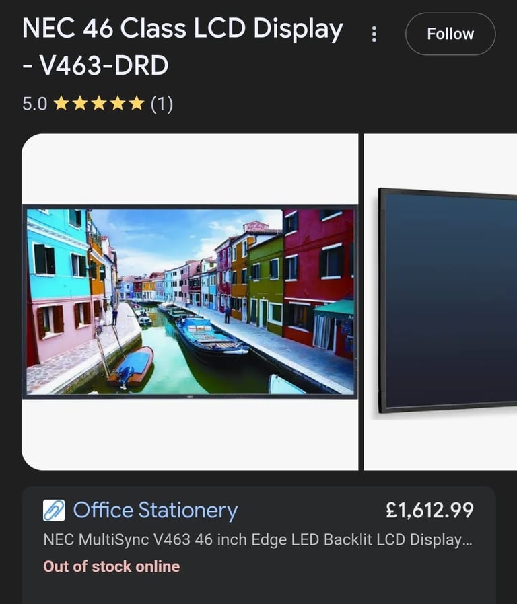
Task: Tap the fourth yellow rating star
Action: (118, 103)
